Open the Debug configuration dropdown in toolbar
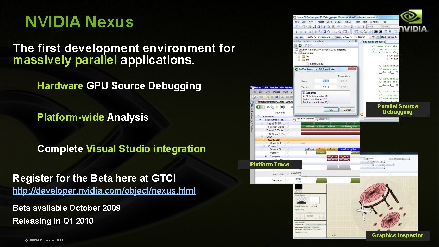Screen dimensions: 439x247 click(375, 26)
